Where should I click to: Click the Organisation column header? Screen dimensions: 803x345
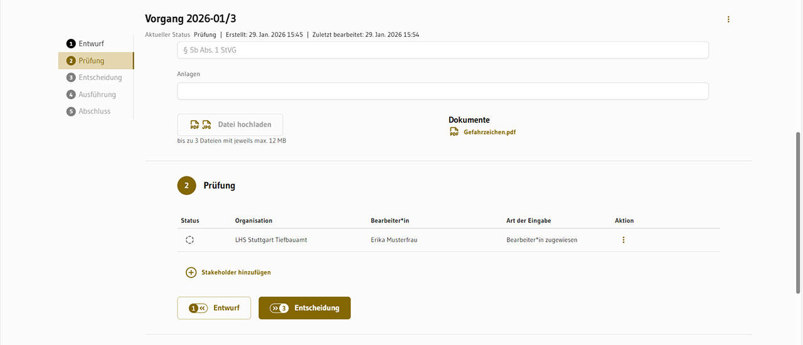(x=253, y=220)
